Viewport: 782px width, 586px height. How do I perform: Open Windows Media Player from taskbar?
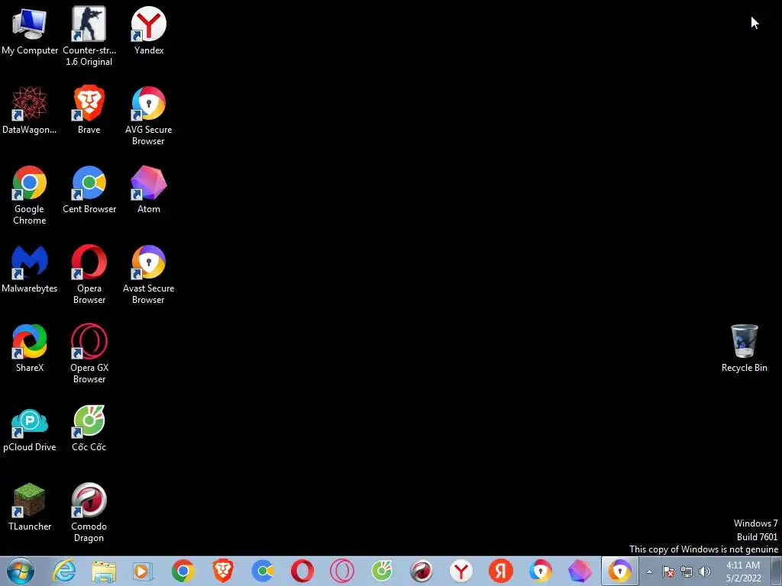pos(143,571)
